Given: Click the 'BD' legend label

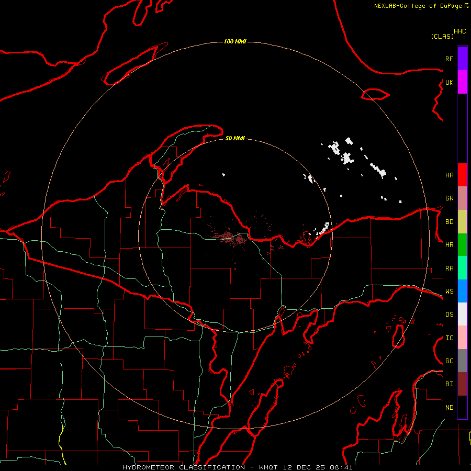Looking at the screenshot, I should click(x=450, y=222).
